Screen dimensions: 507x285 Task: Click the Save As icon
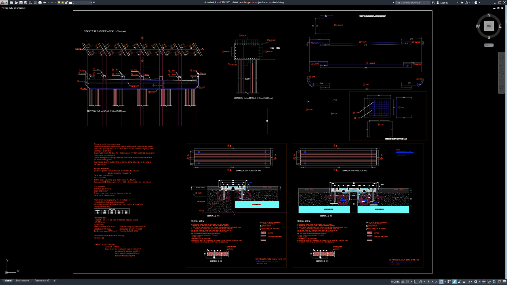(26, 2)
